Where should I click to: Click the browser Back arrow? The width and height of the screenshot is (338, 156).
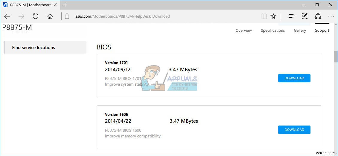click(x=7, y=16)
